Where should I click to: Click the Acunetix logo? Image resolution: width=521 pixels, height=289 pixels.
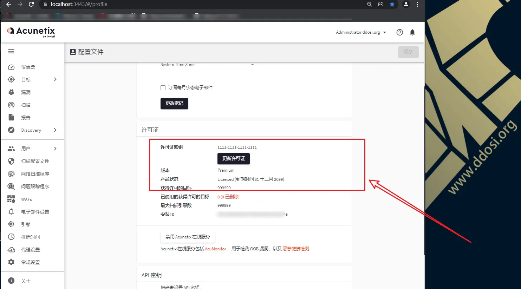31,32
